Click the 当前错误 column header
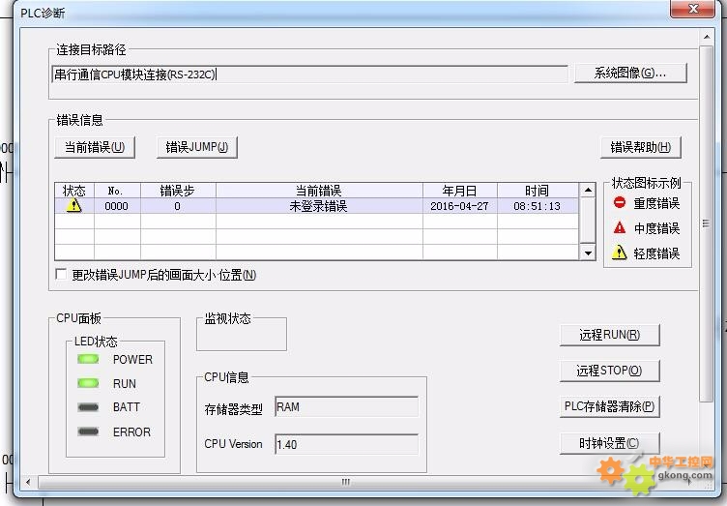 click(319, 191)
